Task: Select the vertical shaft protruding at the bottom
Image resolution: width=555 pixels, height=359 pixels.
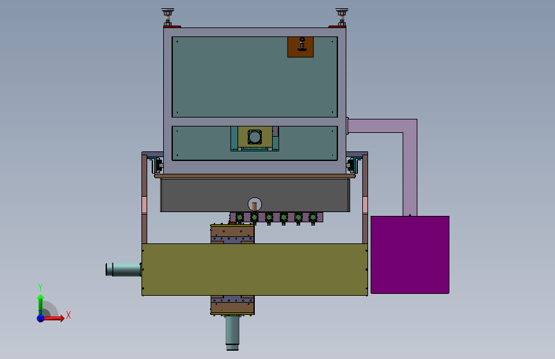Action: click(x=232, y=333)
